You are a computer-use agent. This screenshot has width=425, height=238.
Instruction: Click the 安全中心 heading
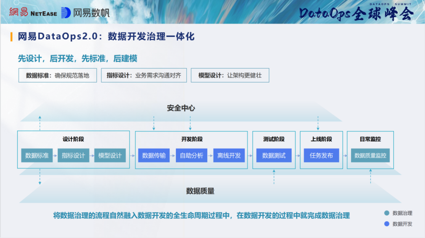pos(181,108)
